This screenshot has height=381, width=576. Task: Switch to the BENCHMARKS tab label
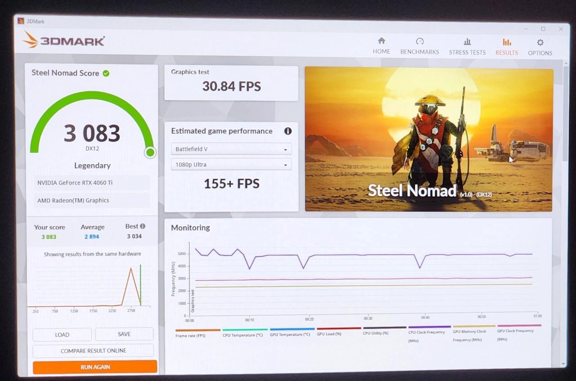click(420, 52)
